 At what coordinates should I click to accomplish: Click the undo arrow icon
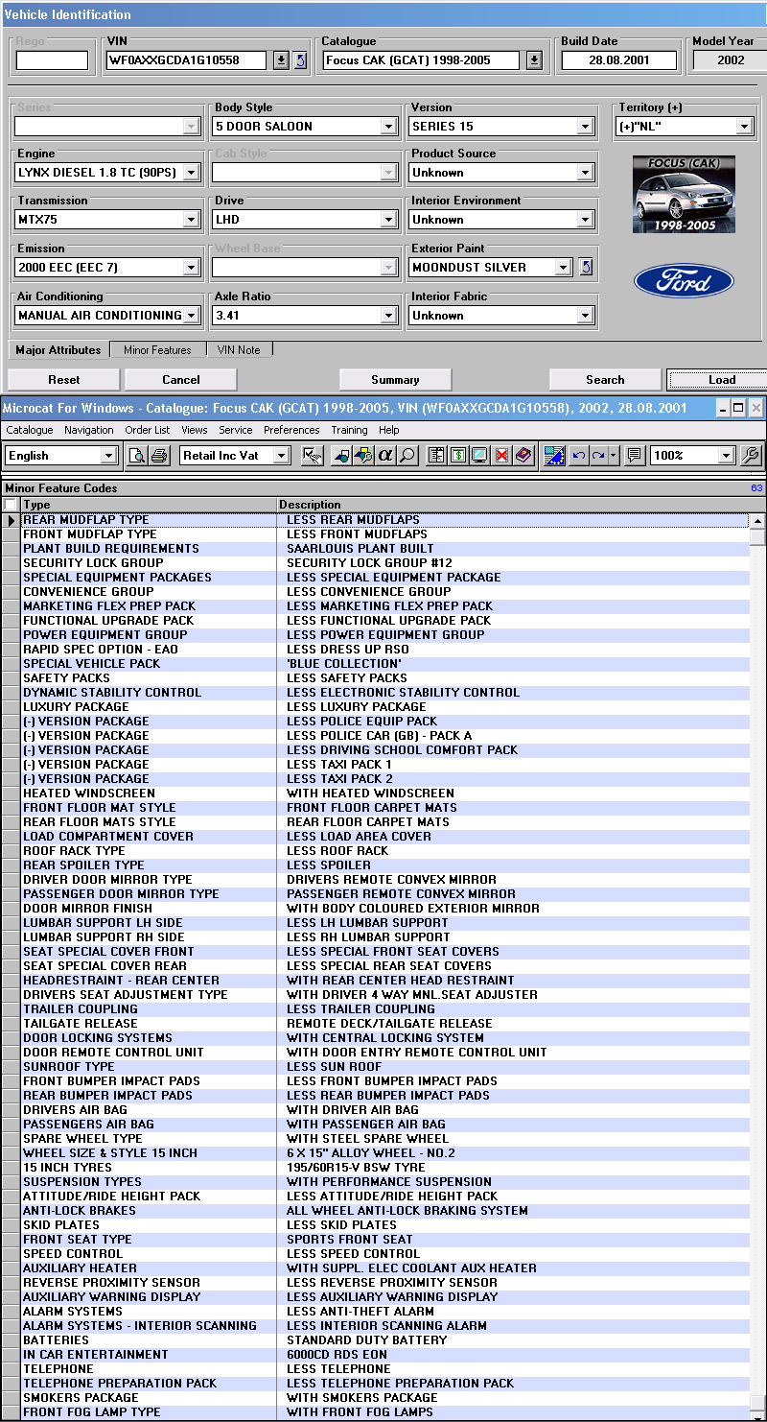[579, 456]
